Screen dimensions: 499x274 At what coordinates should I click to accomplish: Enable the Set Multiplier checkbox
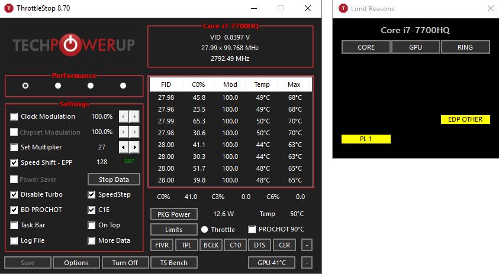(x=14, y=147)
